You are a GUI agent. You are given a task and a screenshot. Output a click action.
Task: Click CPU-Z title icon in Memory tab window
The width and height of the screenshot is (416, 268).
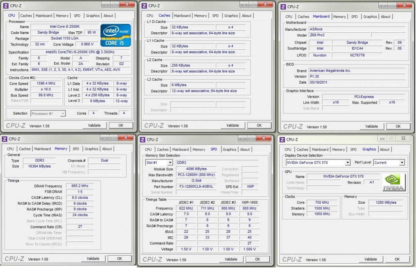[x=5, y=139]
